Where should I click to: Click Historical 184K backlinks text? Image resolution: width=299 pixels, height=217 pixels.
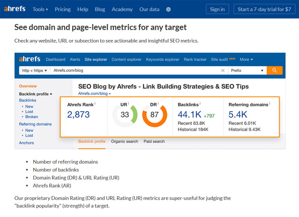pos(193,129)
